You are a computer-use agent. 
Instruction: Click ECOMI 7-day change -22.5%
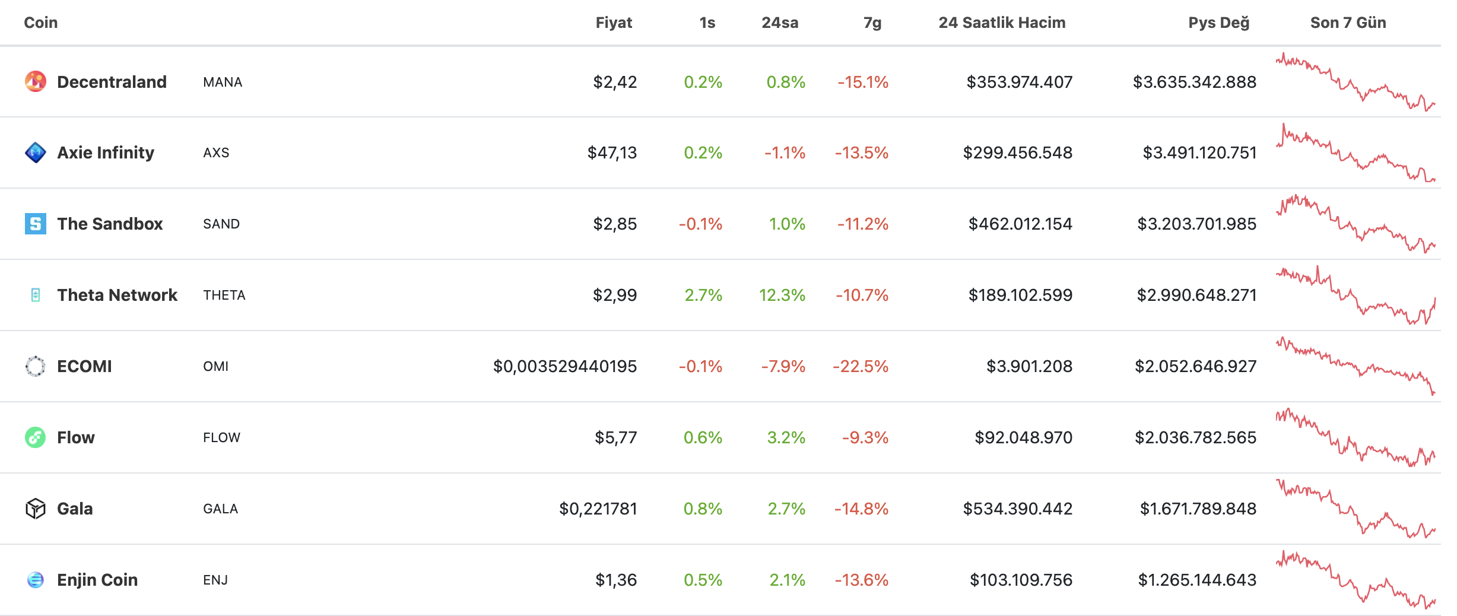tap(861, 367)
